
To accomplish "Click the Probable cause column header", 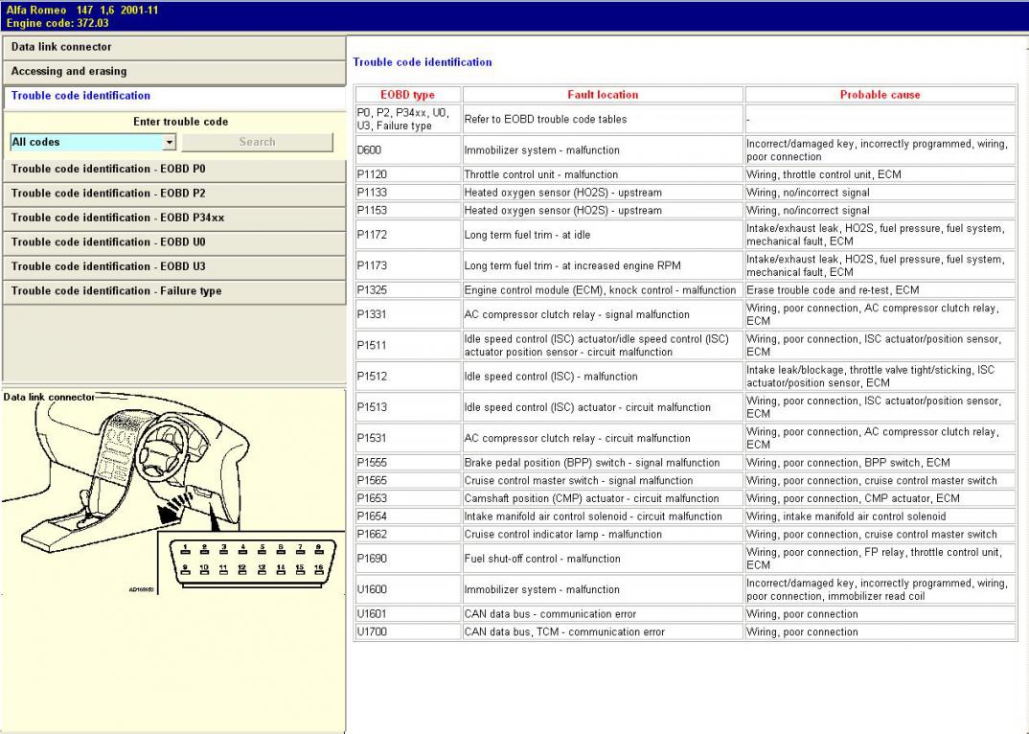I will tap(880, 95).
